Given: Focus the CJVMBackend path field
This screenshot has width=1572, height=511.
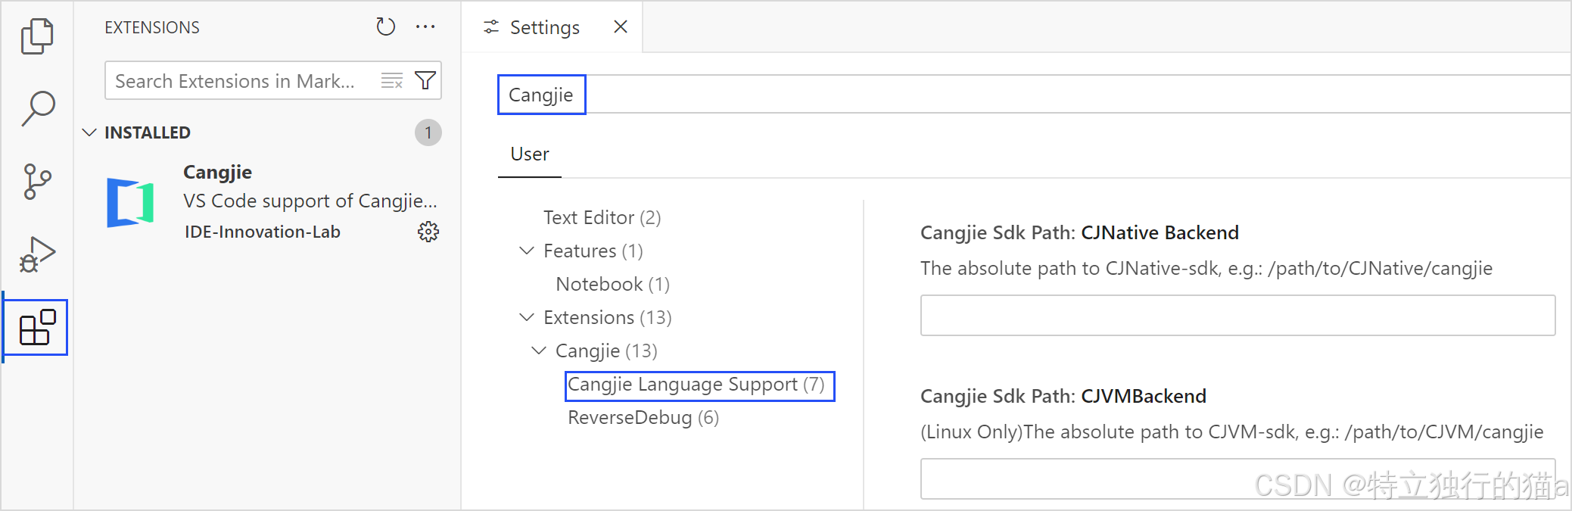Looking at the screenshot, I should coord(1237,478).
